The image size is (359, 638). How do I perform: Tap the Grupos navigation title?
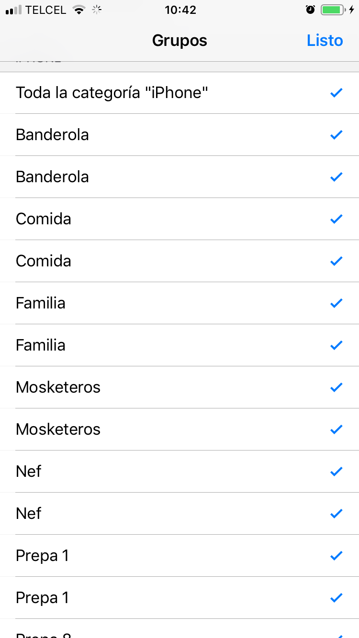(179, 41)
